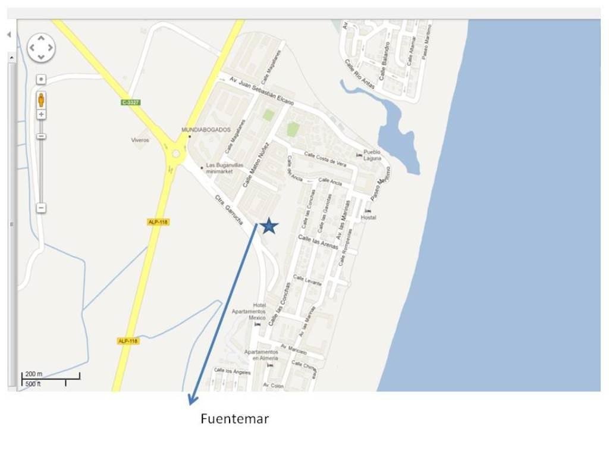Click the my-location dot button
The height and width of the screenshot is (457, 609).
click(x=41, y=79)
